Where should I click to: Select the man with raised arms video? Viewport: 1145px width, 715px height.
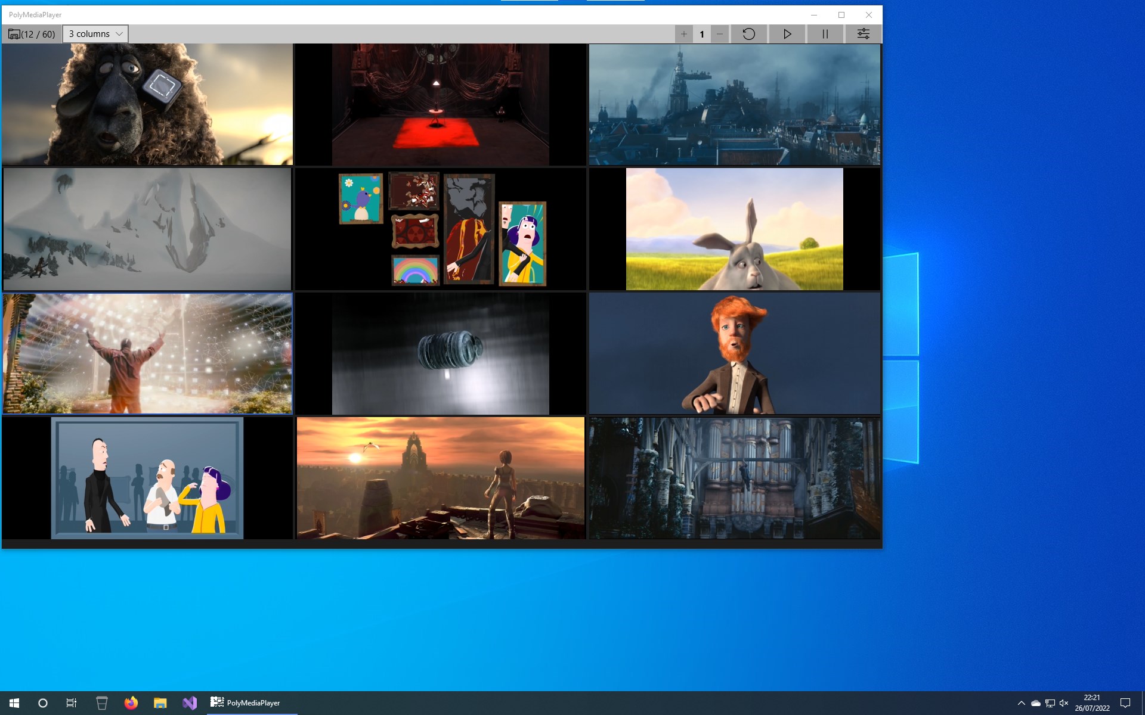147,353
